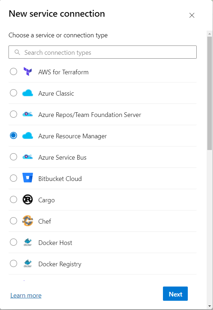213x310 pixels.
Task: Click the 'Cargo' label text
Action: (x=47, y=200)
